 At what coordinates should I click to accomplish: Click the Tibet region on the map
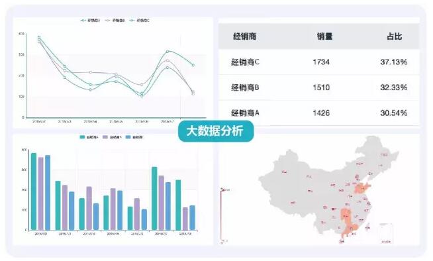coord(293,203)
